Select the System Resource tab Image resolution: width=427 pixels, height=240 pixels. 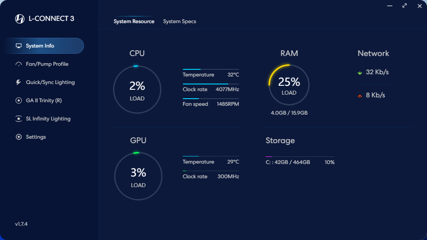click(x=134, y=21)
